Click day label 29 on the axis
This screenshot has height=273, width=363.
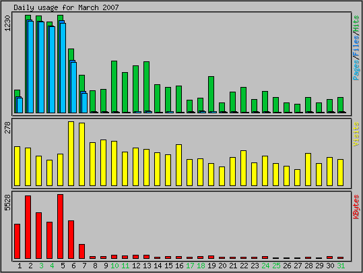point(319,266)
